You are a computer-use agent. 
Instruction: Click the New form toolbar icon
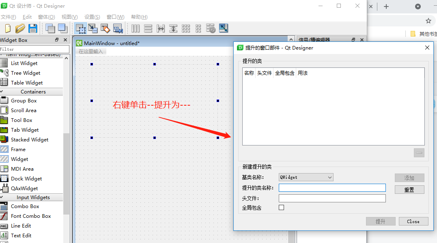pyautogui.click(x=8, y=28)
